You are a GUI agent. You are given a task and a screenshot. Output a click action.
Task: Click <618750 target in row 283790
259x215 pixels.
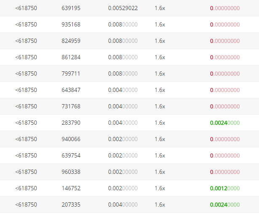point(26,123)
